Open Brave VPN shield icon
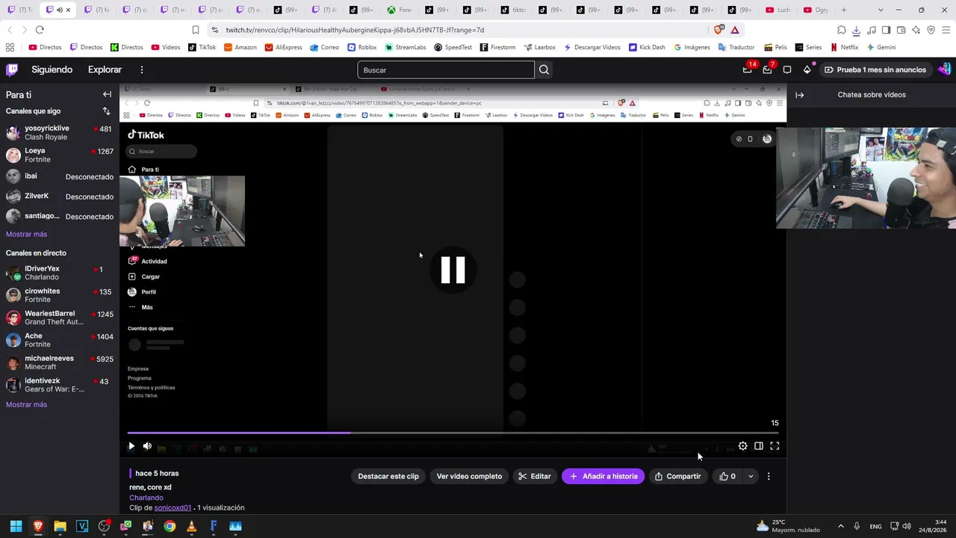 click(931, 30)
